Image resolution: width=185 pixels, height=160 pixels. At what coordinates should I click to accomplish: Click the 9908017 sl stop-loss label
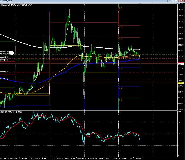coord(4,57)
